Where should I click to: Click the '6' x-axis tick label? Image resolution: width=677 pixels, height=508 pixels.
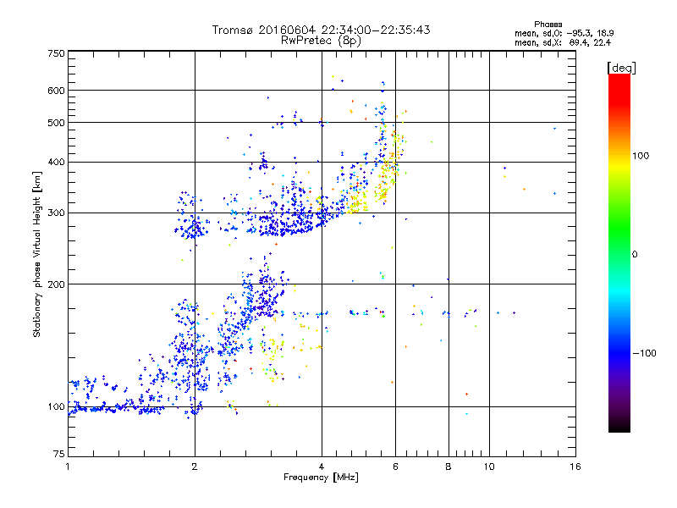pos(395,467)
